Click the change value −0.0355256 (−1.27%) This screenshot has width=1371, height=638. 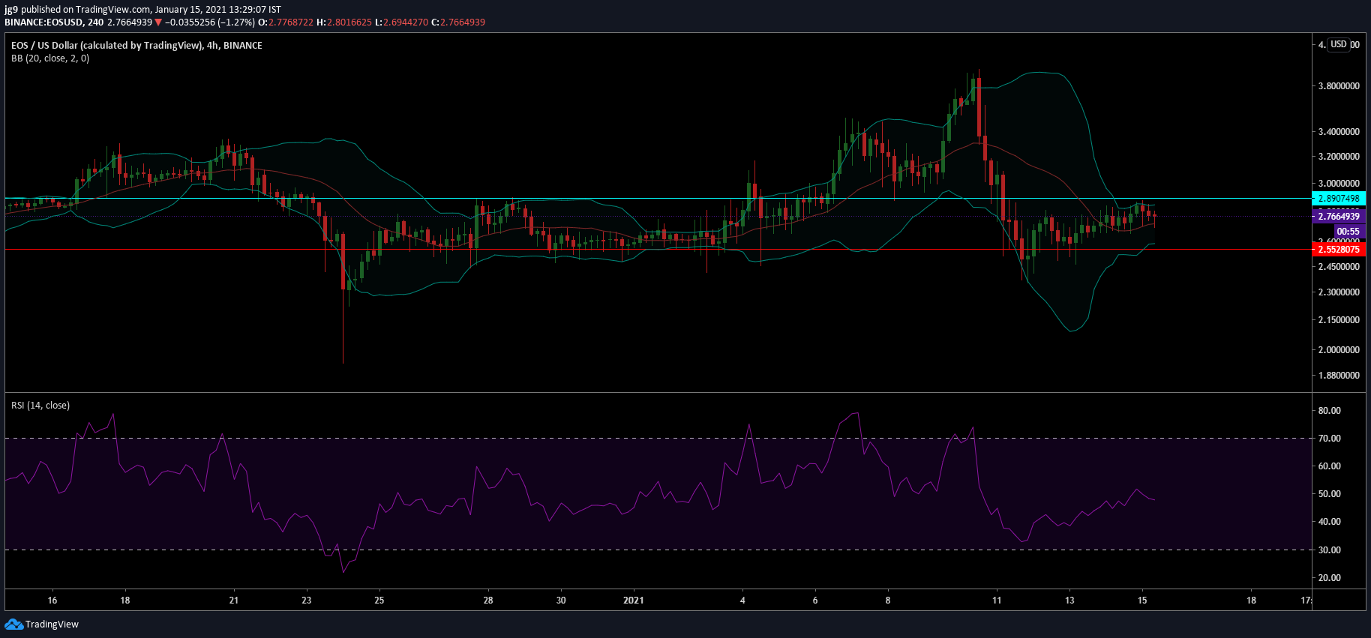[210, 22]
